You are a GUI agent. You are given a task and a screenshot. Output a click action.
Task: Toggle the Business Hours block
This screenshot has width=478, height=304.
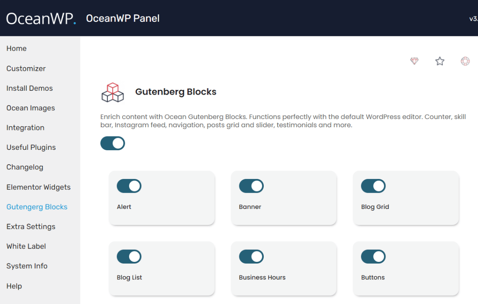pos(251,257)
